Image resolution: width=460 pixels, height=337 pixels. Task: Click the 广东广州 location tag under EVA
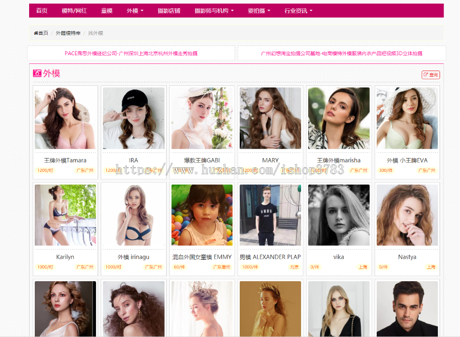tap(427, 170)
